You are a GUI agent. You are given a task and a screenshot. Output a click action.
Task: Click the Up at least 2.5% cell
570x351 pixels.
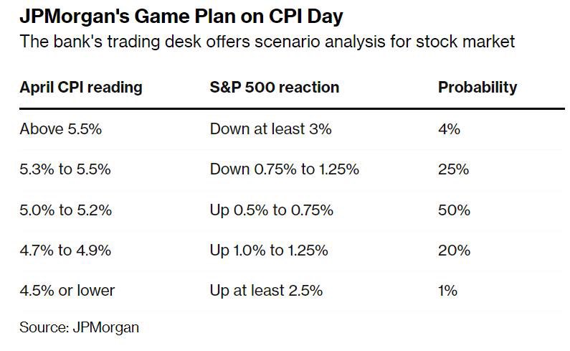click(266, 291)
